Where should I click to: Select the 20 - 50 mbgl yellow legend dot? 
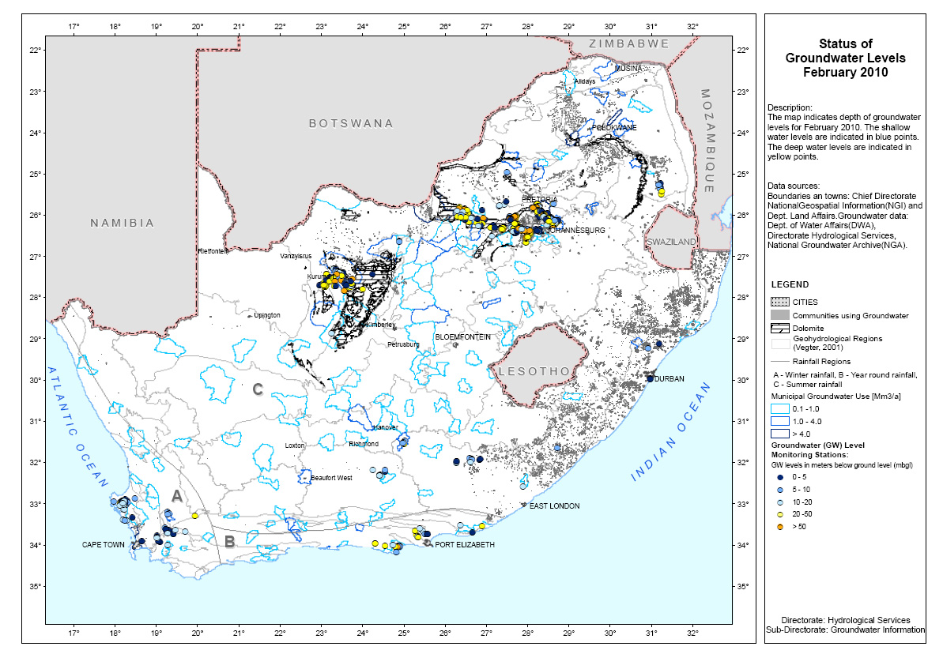point(781,514)
